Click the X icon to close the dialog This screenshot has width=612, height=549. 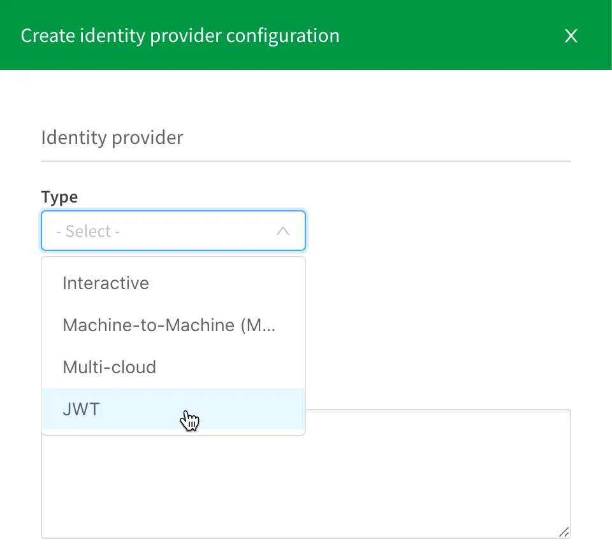click(x=571, y=36)
